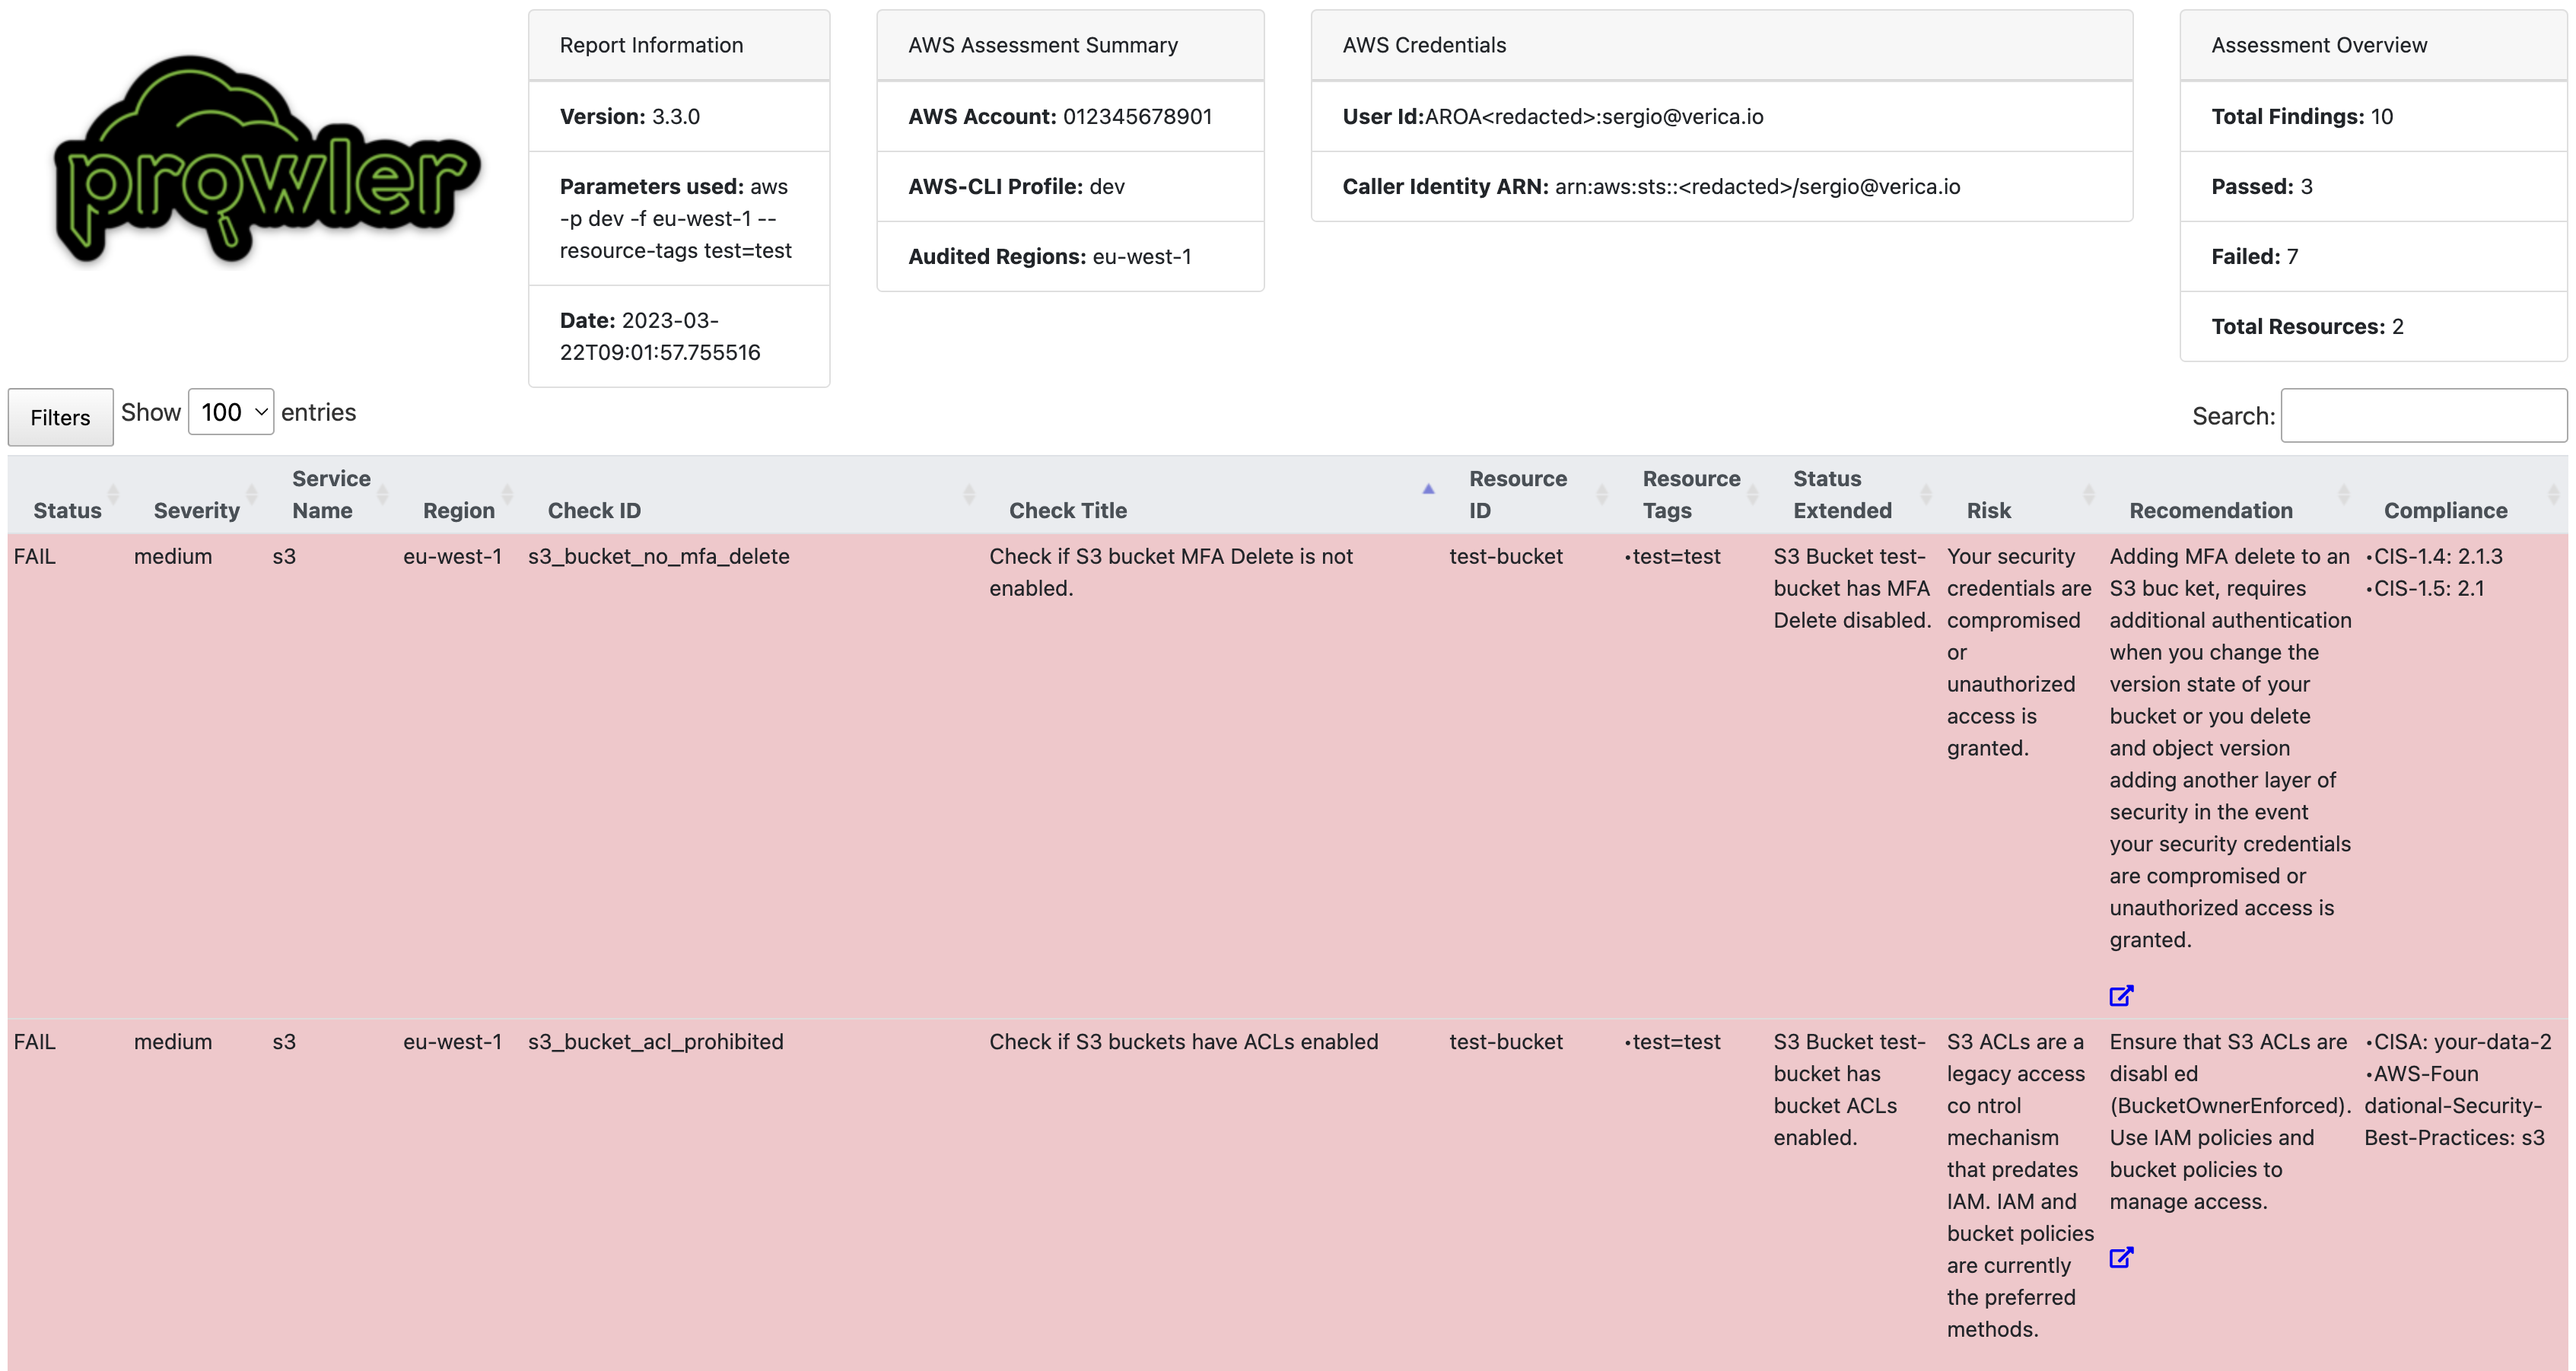Sort table by Region column
2576x1371 pixels.
coord(459,510)
